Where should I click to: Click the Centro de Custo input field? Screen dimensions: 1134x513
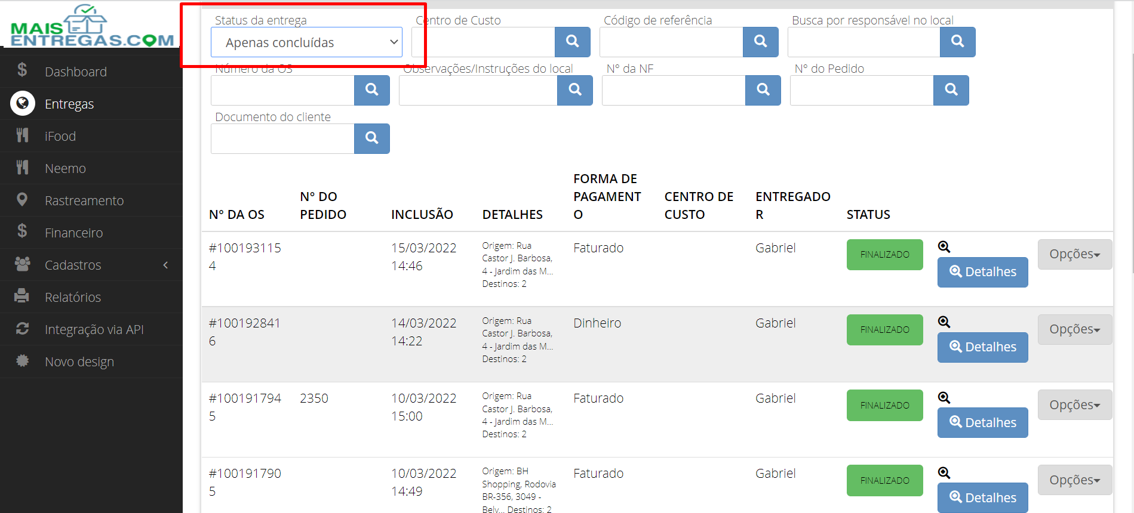click(x=483, y=42)
